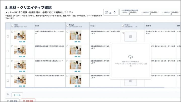
Task: Click the Hook text なぜ小学生が次々と英検2級に合格するのか
Action: click(50, 76)
